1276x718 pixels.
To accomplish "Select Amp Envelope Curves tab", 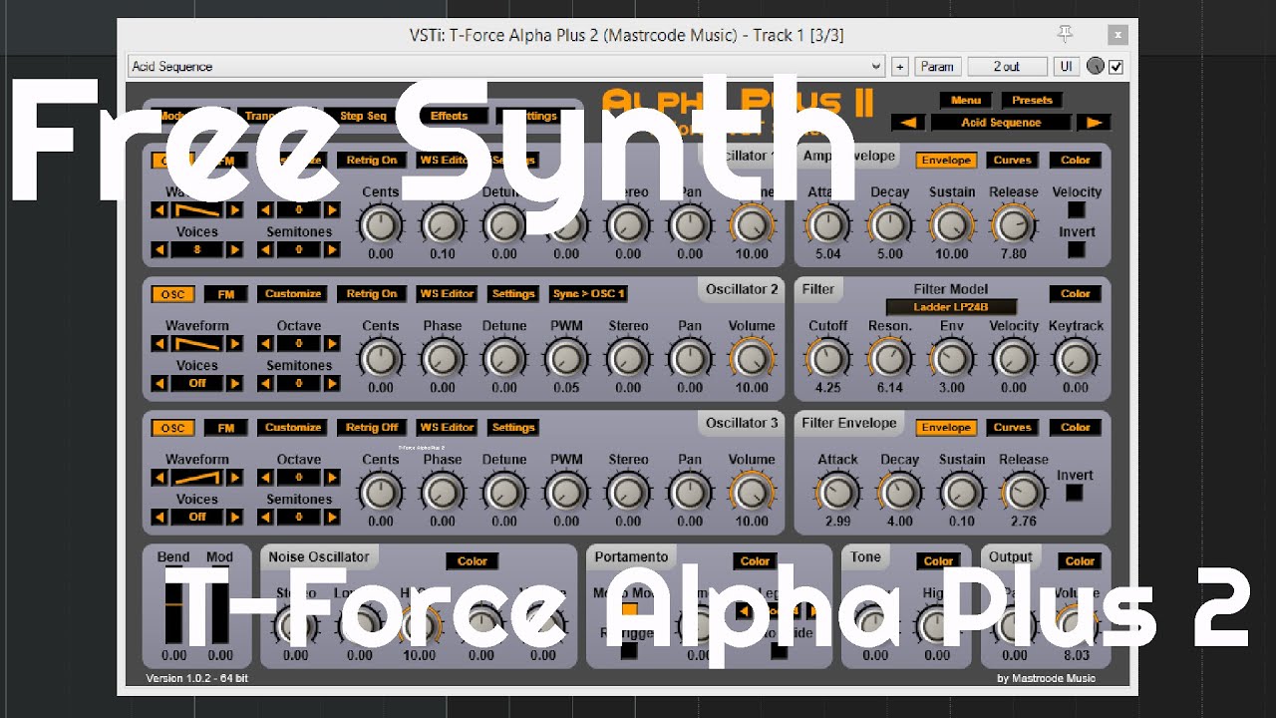I will point(1012,161).
